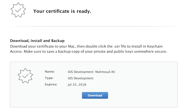Viewport: 188px width, 110px height.
Task: Select the 'Your certificate is ready.' heading
Action: [62, 11]
